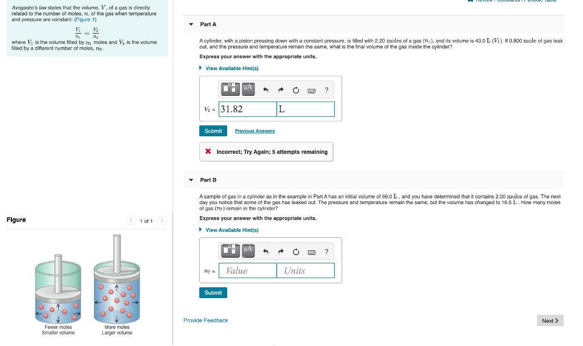Go to the next figure arrow
The image size is (583, 346).
pos(162,221)
